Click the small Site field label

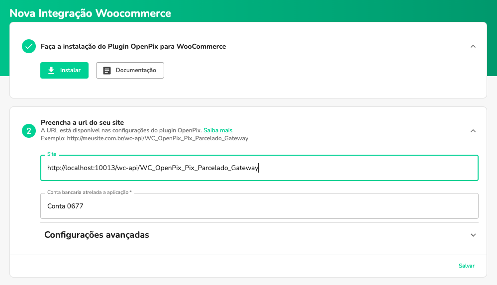click(x=52, y=154)
